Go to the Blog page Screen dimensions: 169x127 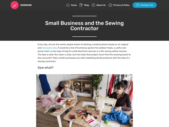(87, 5)
